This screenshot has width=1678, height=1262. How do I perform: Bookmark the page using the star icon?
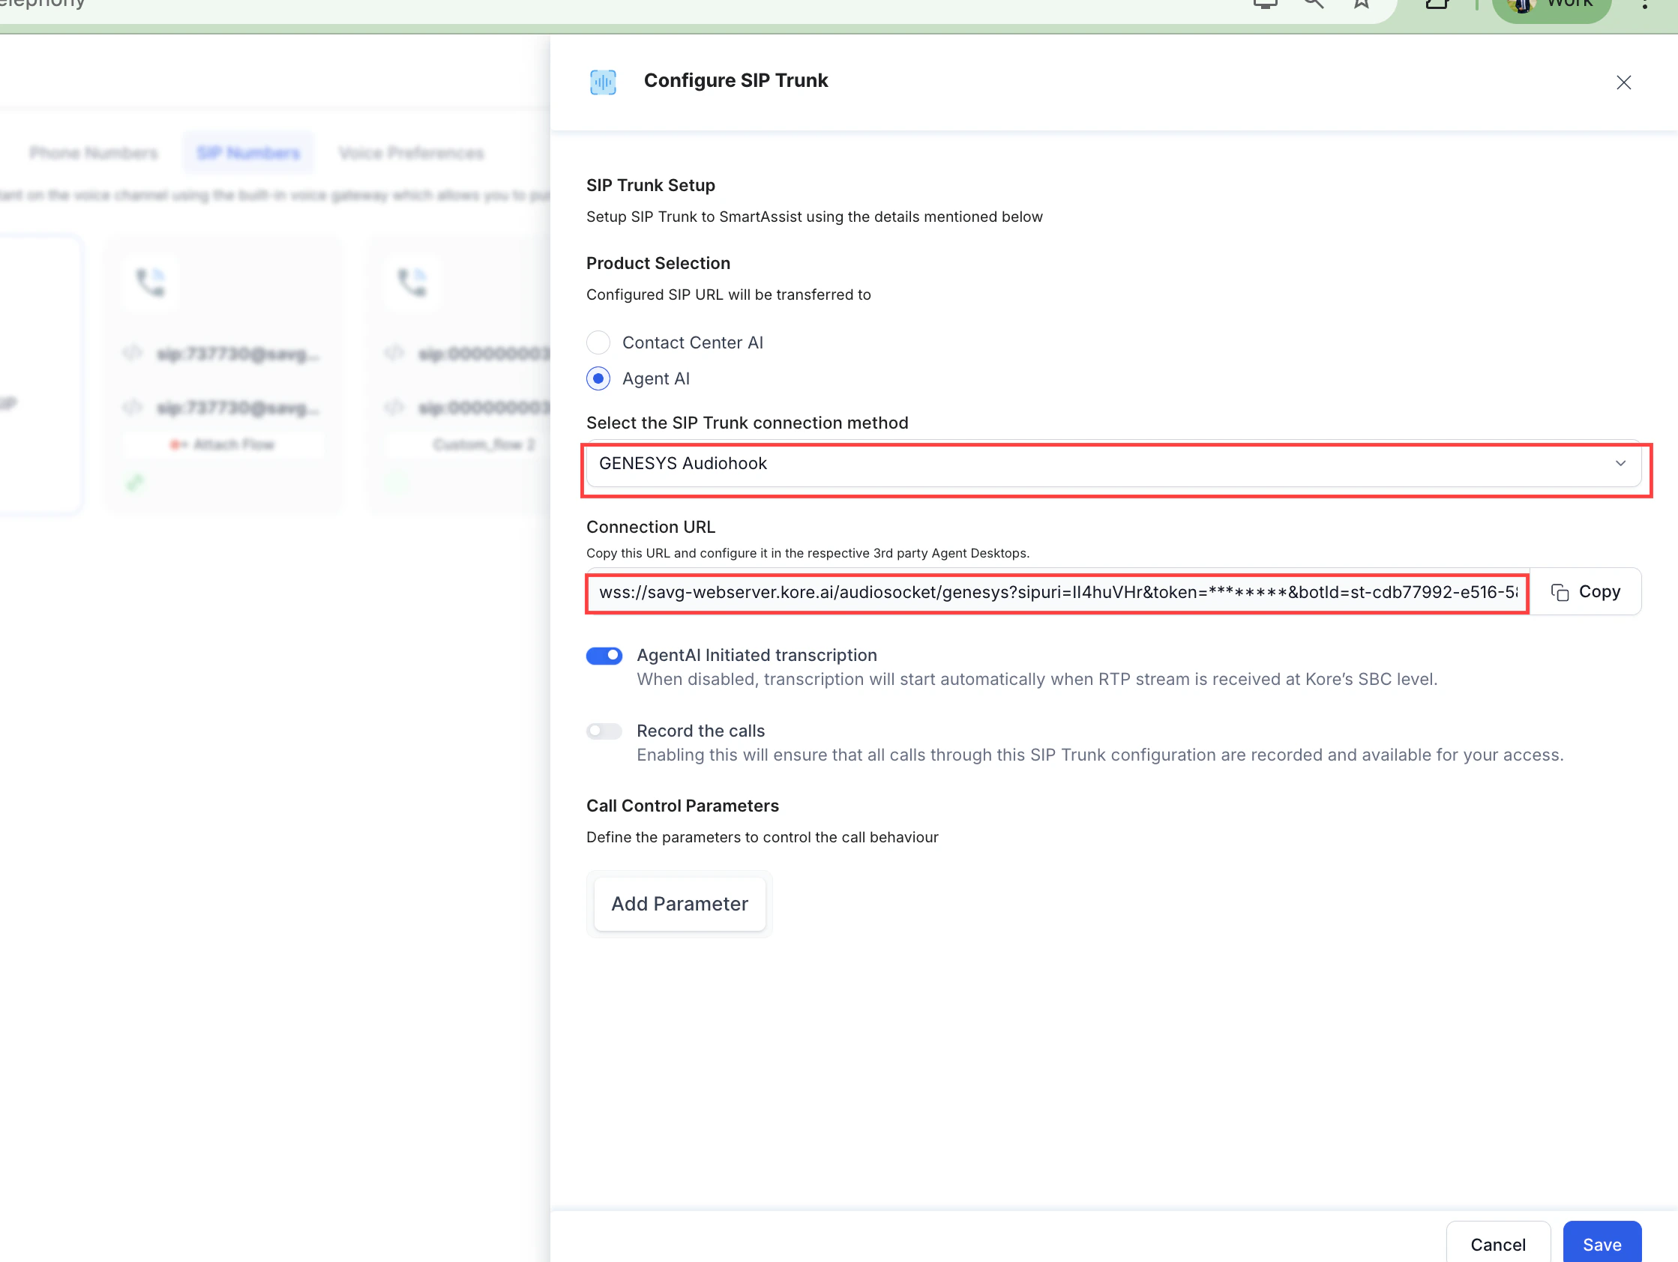[1361, 4]
